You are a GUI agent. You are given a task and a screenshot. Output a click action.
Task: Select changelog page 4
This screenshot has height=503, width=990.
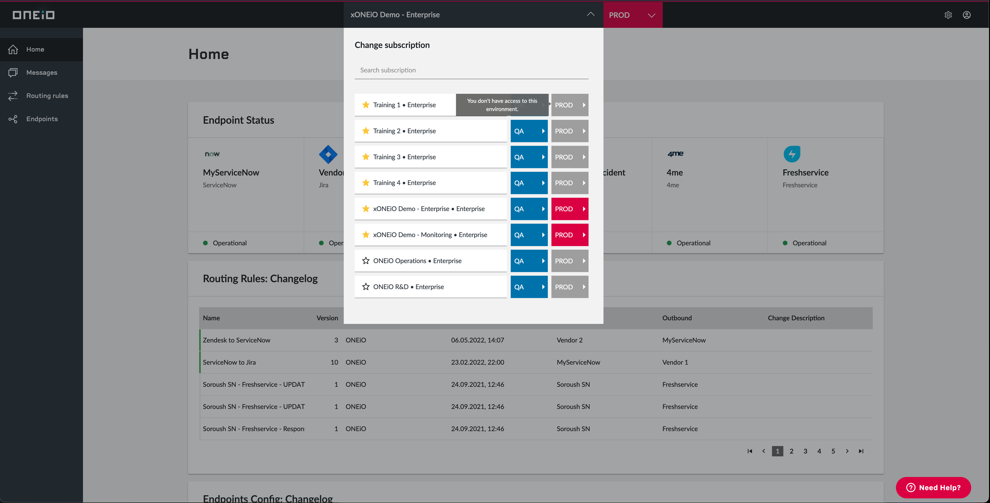(819, 451)
